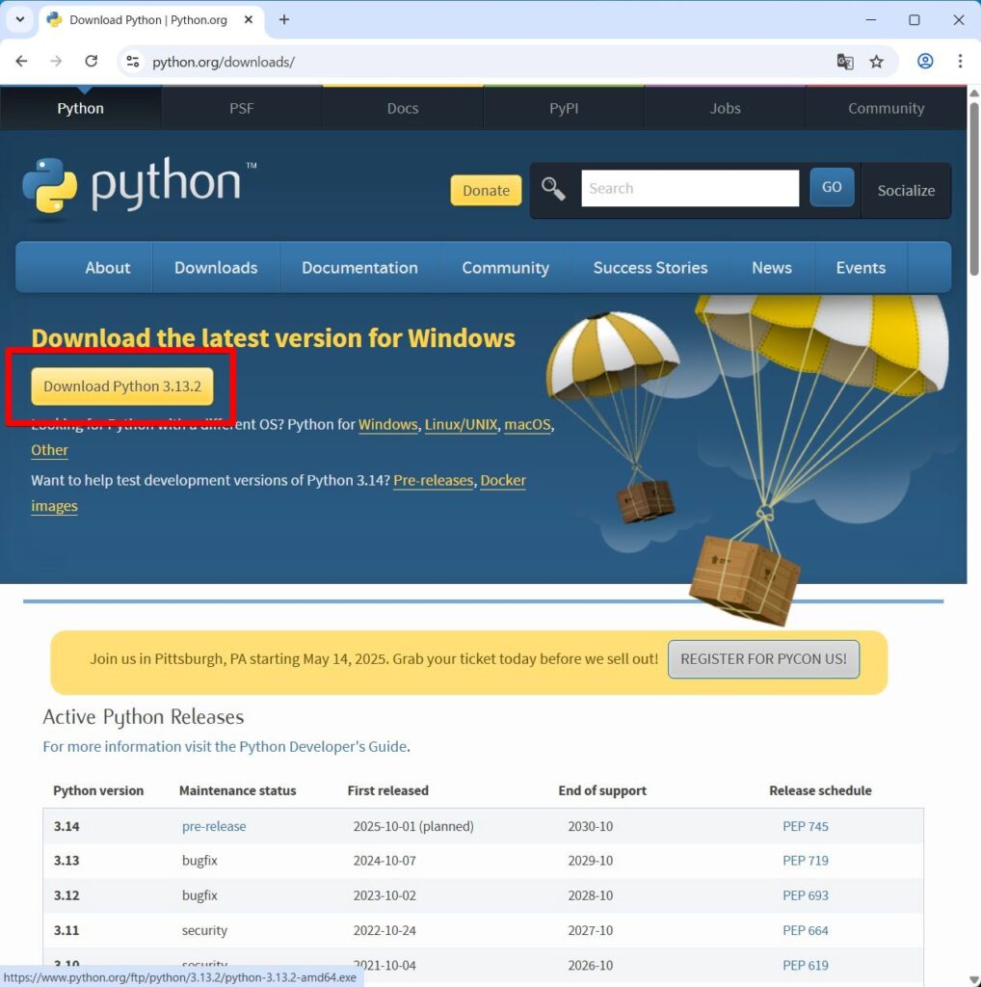Expand the search tabs chevron
981x987 pixels.
(19, 19)
